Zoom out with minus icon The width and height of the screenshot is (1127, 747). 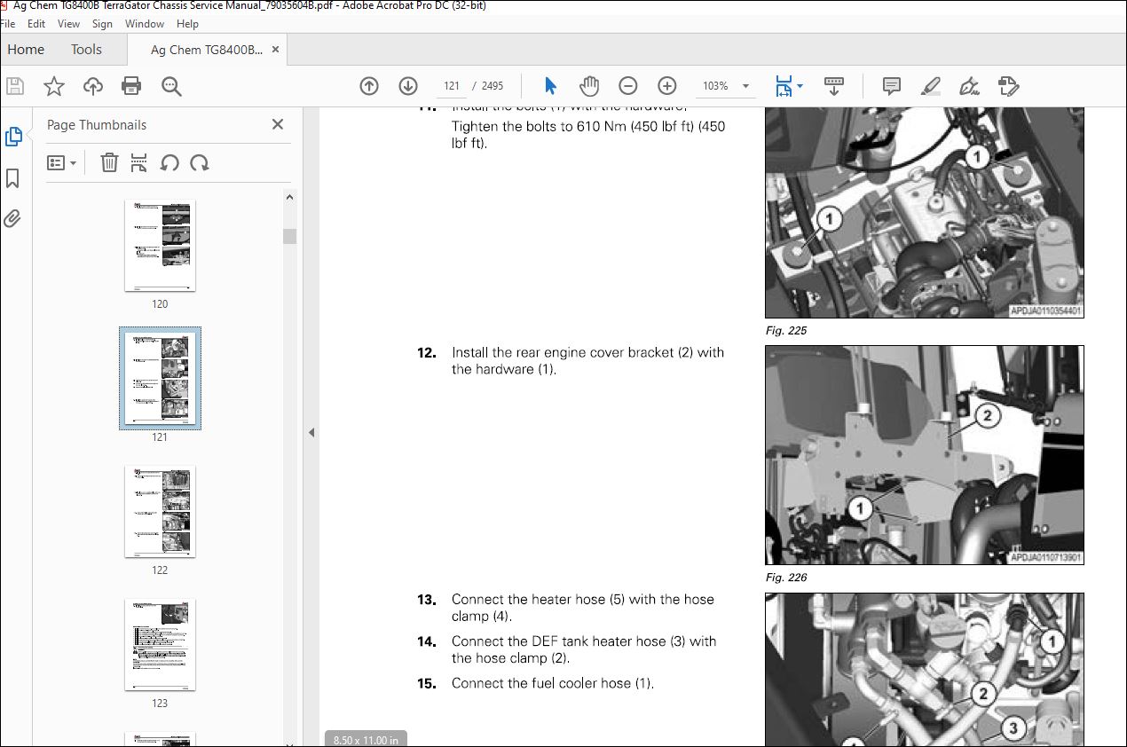(x=628, y=86)
